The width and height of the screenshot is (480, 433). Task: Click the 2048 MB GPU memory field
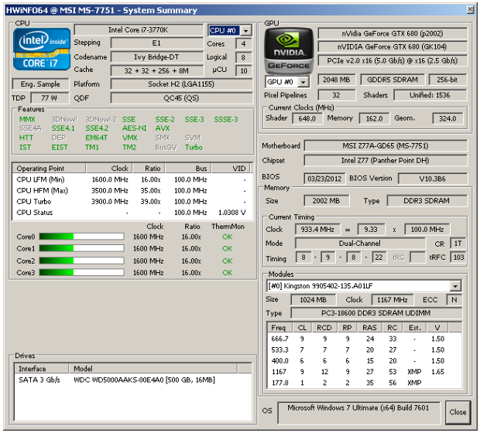tap(337, 80)
